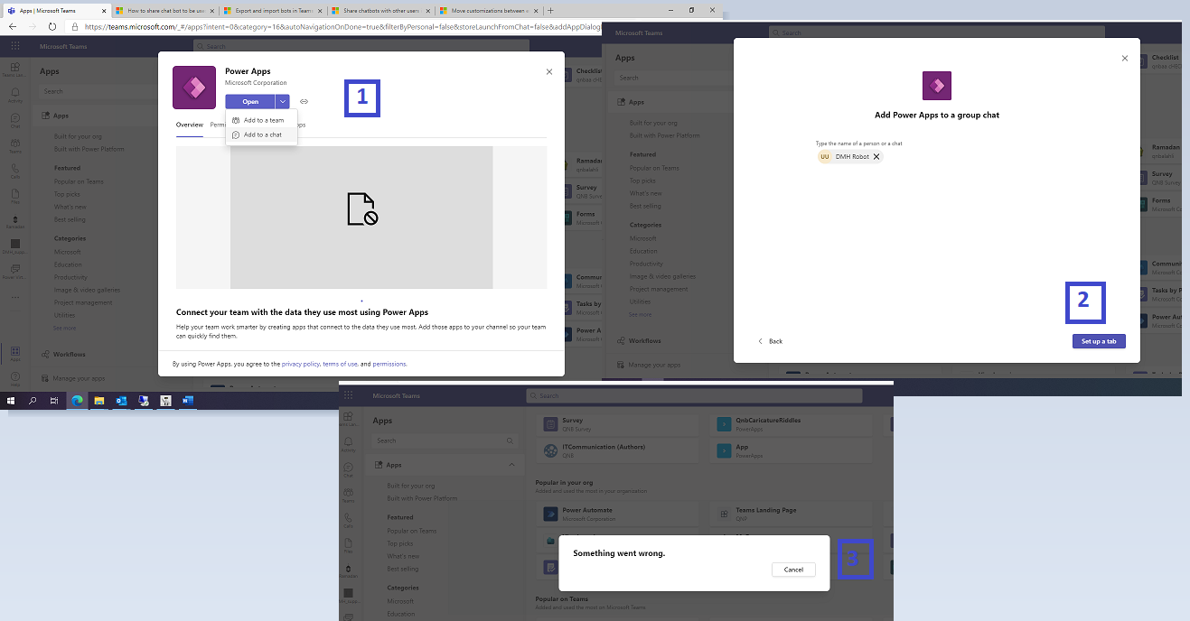Click app launcher waffle in error window

[x=349, y=395]
